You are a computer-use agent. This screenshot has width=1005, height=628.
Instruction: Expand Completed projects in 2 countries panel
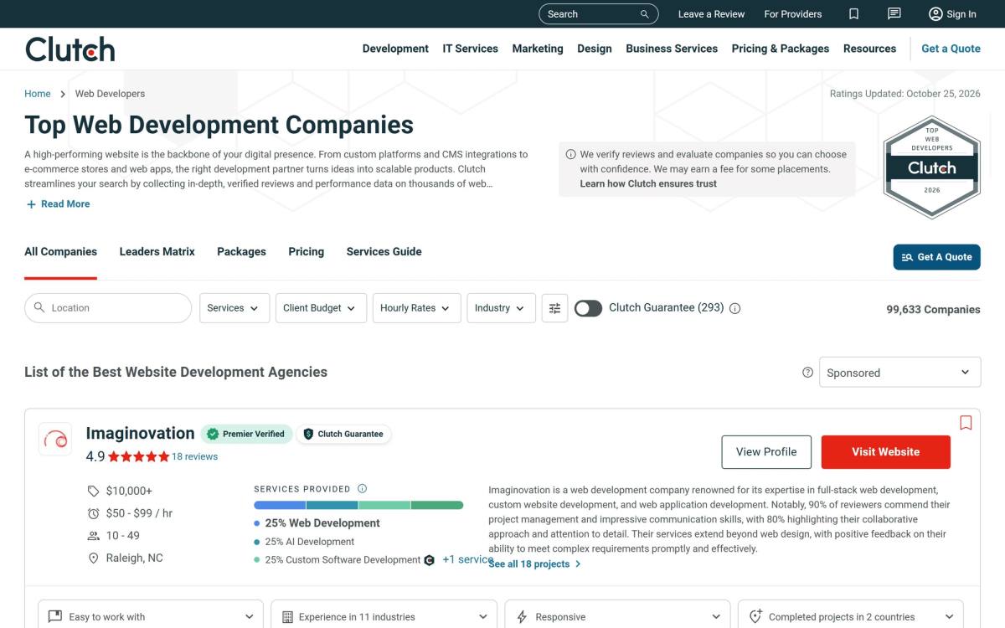click(x=850, y=616)
